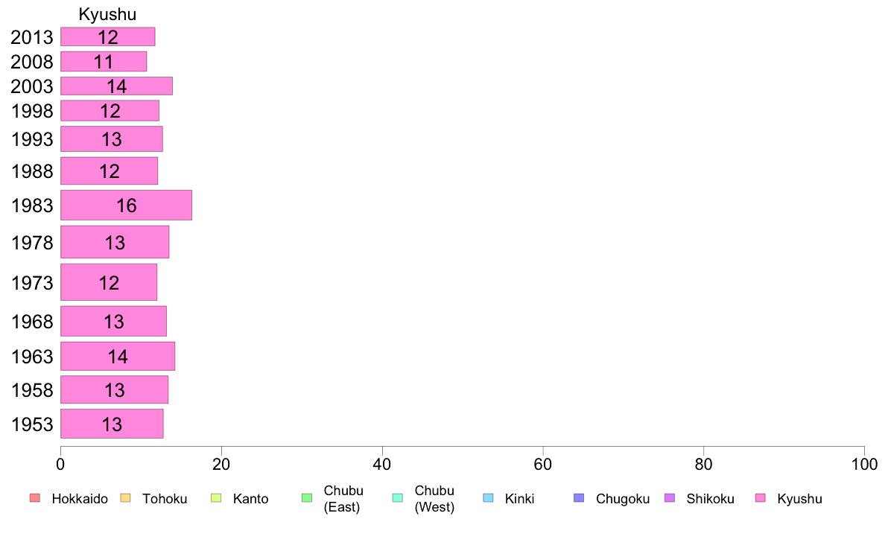
Task: Click the Kyushu legend label text
Action: coord(799,499)
